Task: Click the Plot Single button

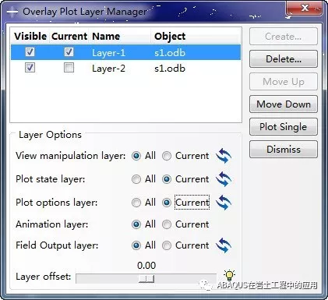Action: [x=284, y=127]
